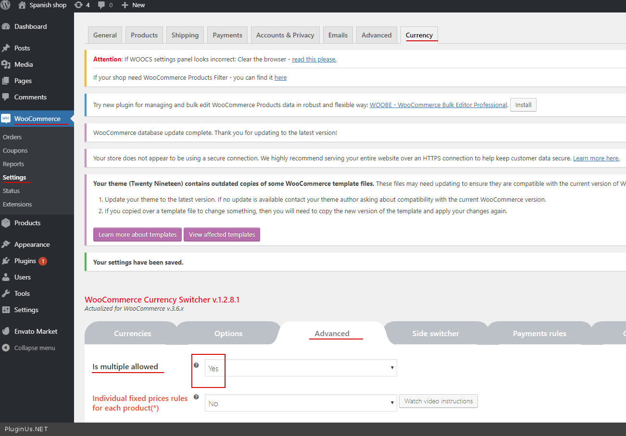Viewport: 626px width, 436px height.
Task: Click the 'Learn more here.' HTTPS link
Action: point(596,158)
